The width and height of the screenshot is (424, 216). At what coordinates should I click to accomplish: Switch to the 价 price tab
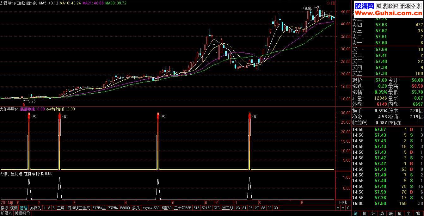coord(364,213)
